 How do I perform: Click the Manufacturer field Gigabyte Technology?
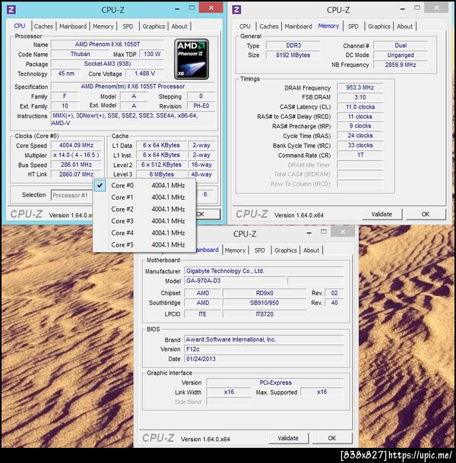[x=264, y=271]
